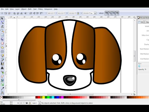Viewport: 149px width, 112px height.
Task: Select the Selector arrow tool
Action: [2, 19]
